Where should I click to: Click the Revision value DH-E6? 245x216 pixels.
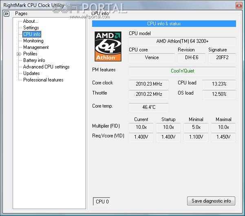pyautogui.click(x=192, y=57)
